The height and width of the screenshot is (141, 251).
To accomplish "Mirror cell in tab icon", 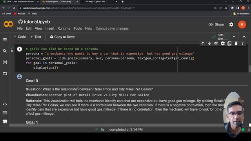I will click(229, 43).
